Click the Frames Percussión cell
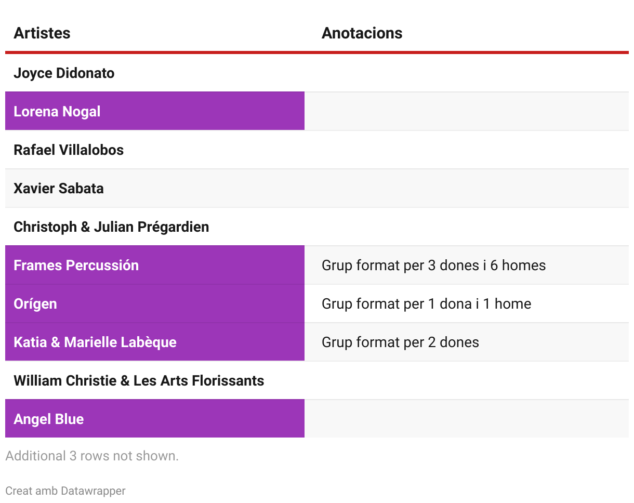The width and height of the screenshot is (634, 503). coord(154,265)
